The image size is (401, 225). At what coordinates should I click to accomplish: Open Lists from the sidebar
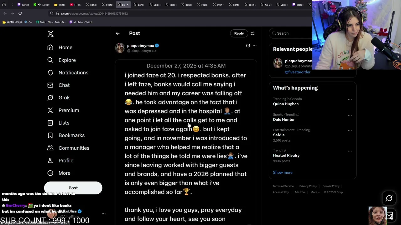click(x=58, y=123)
